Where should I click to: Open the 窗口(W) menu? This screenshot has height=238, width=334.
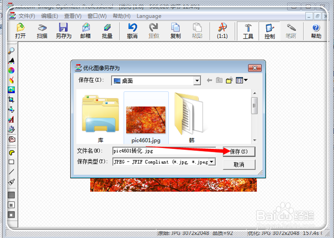click(x=97, y=16)
